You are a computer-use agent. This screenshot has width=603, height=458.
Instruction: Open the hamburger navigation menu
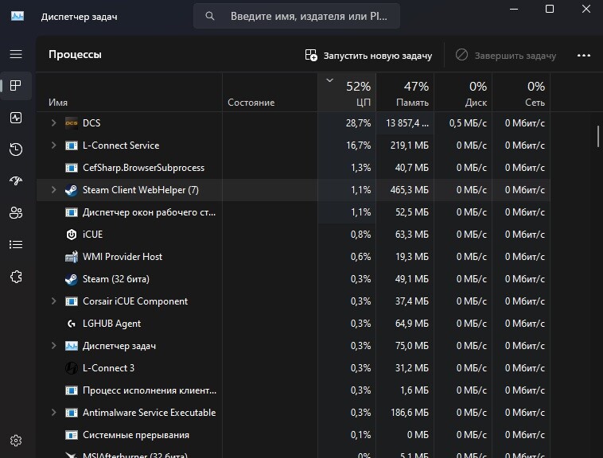pyautogui.click(x=16, y=54)
